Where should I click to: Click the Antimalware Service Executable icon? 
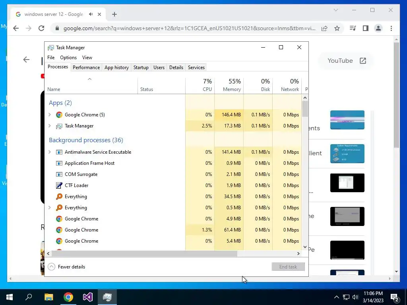coord(59,152)
